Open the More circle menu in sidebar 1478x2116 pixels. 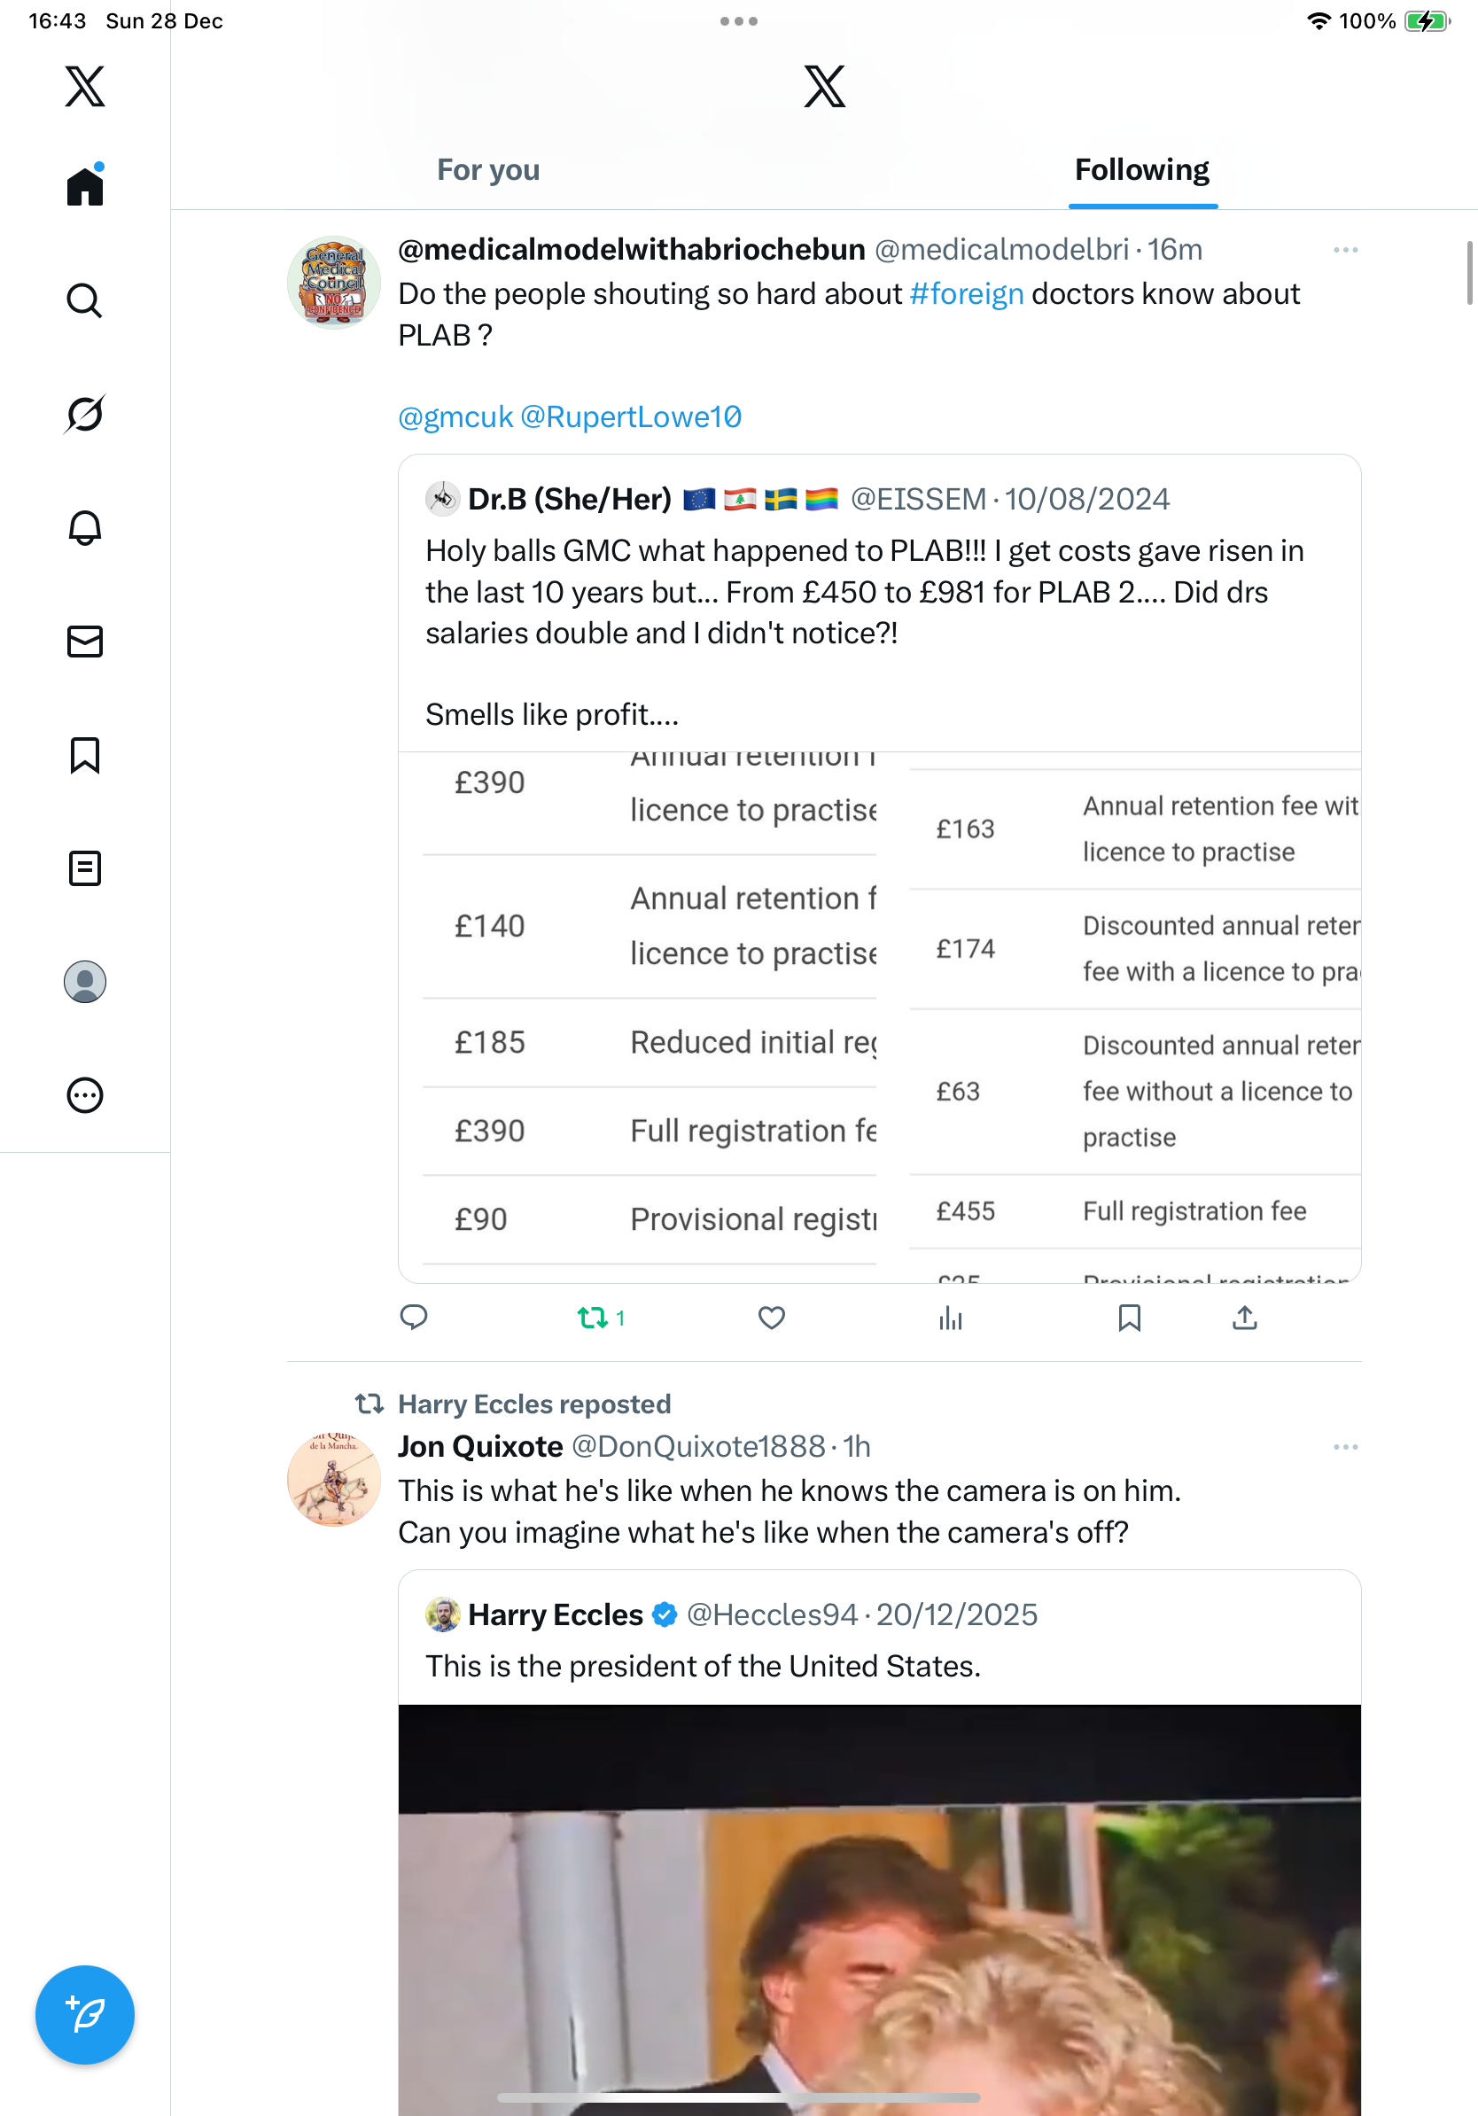pos(85,1096)
